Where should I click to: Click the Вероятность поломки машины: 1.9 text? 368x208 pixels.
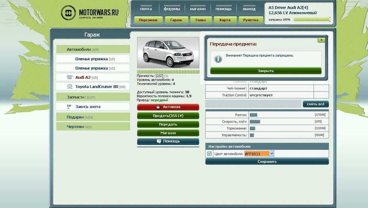pos(164,96)
